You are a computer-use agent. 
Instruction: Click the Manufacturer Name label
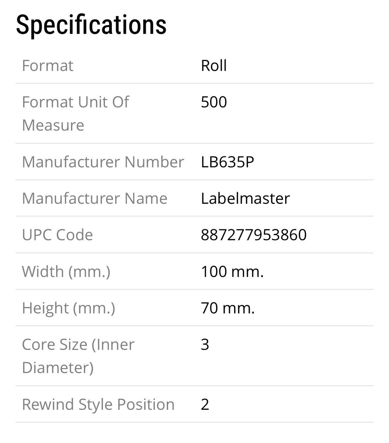[x=95, y=198]
